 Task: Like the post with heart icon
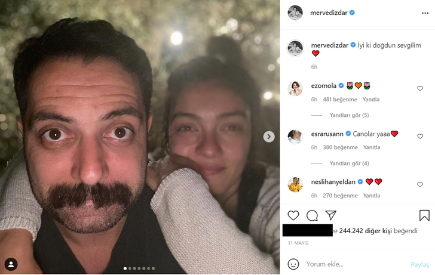(293, 215)
